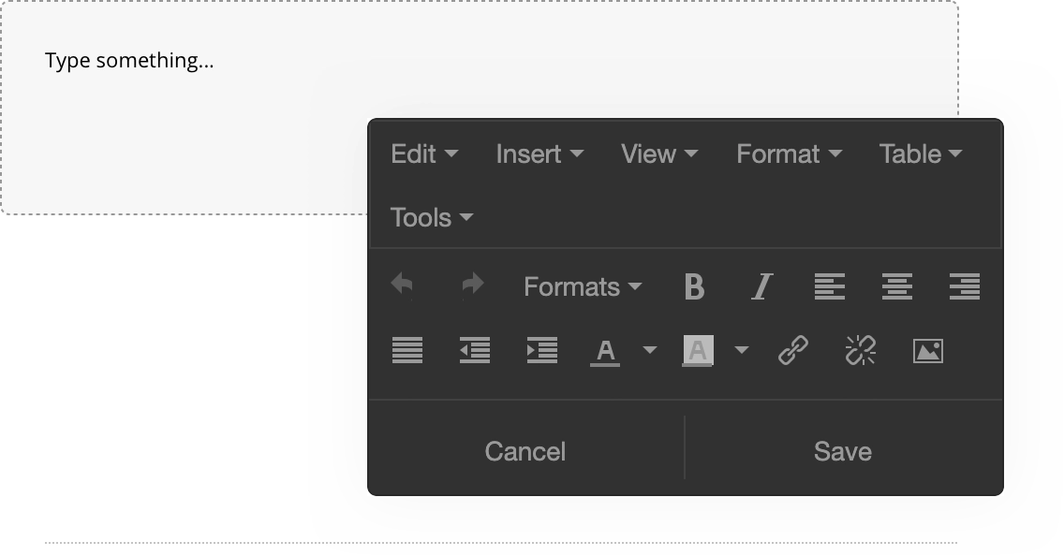Align text to the right
Screen dimensions: 1064x556
point(964,286)
